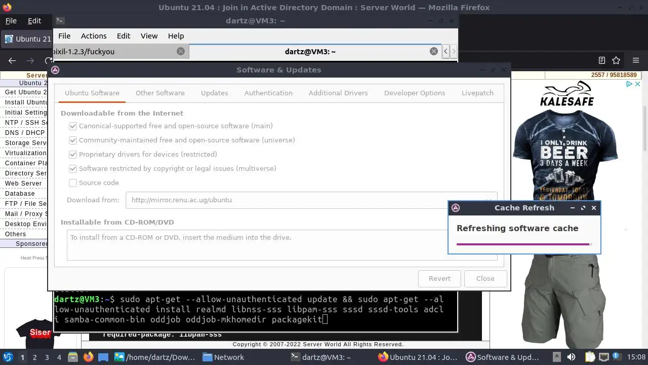Toggle the Canonical-supported (main) checkbox
Viewport: 648px width, 365px height.
coord(73,126)
